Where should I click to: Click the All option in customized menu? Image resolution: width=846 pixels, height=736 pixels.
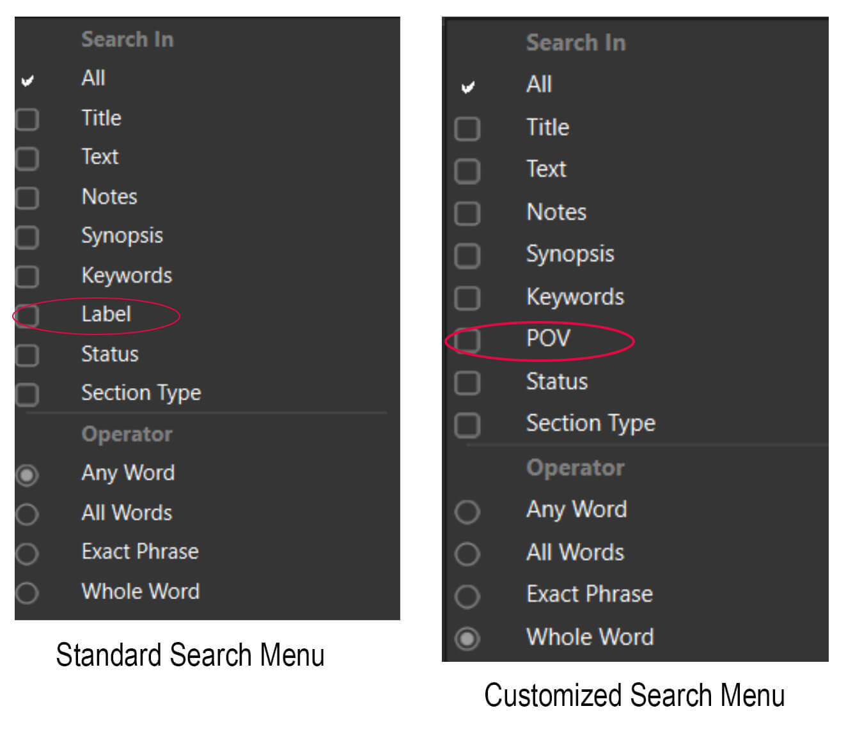(539, 84)
